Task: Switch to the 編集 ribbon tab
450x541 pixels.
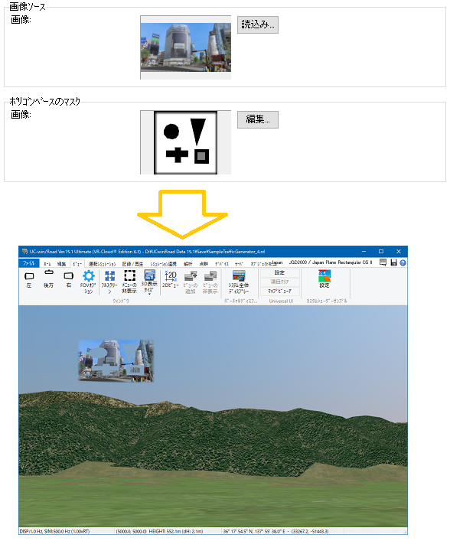Action: 61,264
